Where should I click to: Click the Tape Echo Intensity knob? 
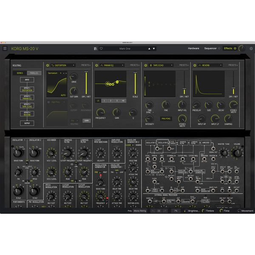point(150,119)
